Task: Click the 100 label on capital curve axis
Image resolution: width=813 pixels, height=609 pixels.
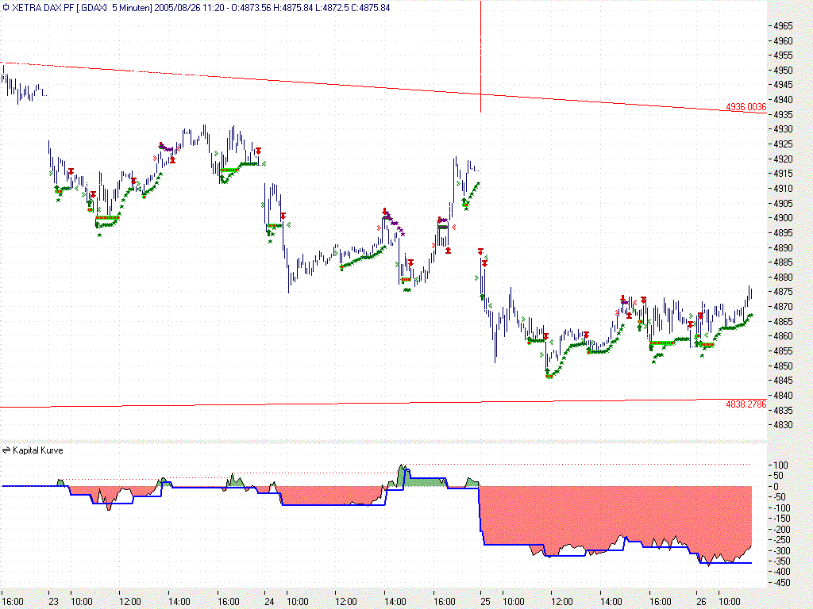Action: click(x=781, y=465)
